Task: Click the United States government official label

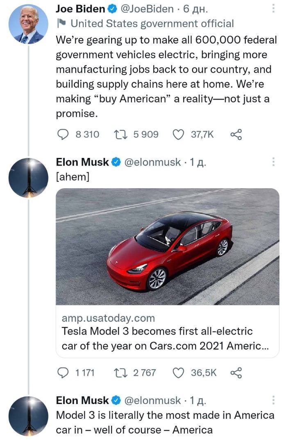Action: 152,24
